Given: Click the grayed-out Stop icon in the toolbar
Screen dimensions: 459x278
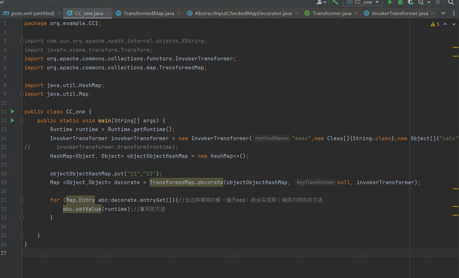Looking at the screenshot, I should pos(438,2).
